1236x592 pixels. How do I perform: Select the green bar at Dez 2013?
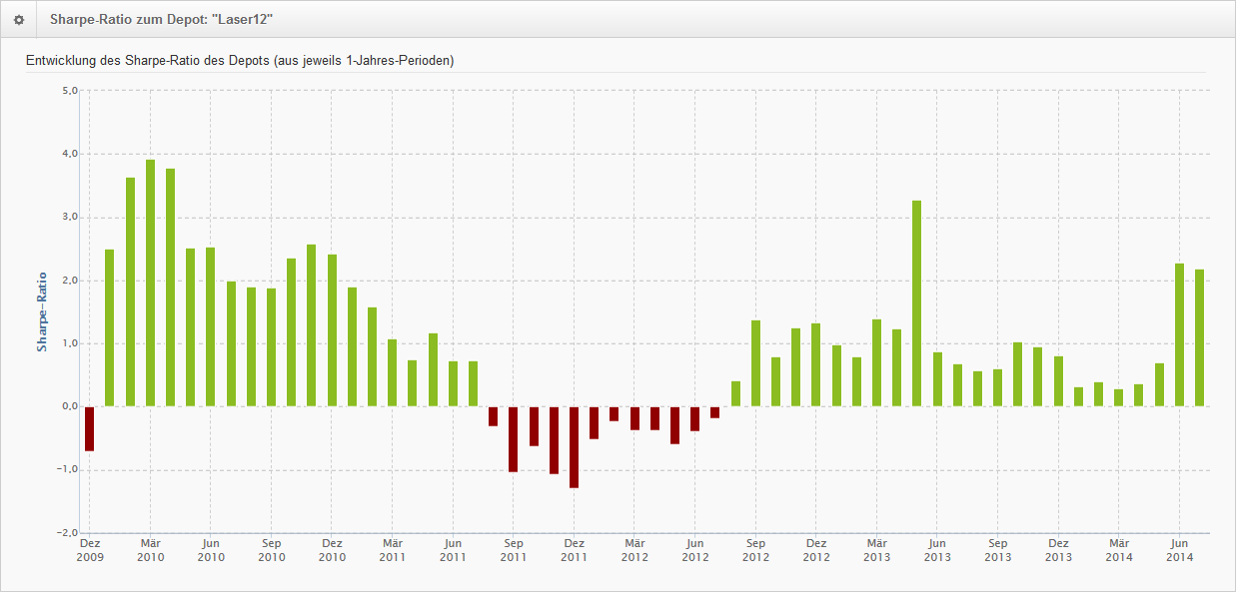pos(1058,381)
